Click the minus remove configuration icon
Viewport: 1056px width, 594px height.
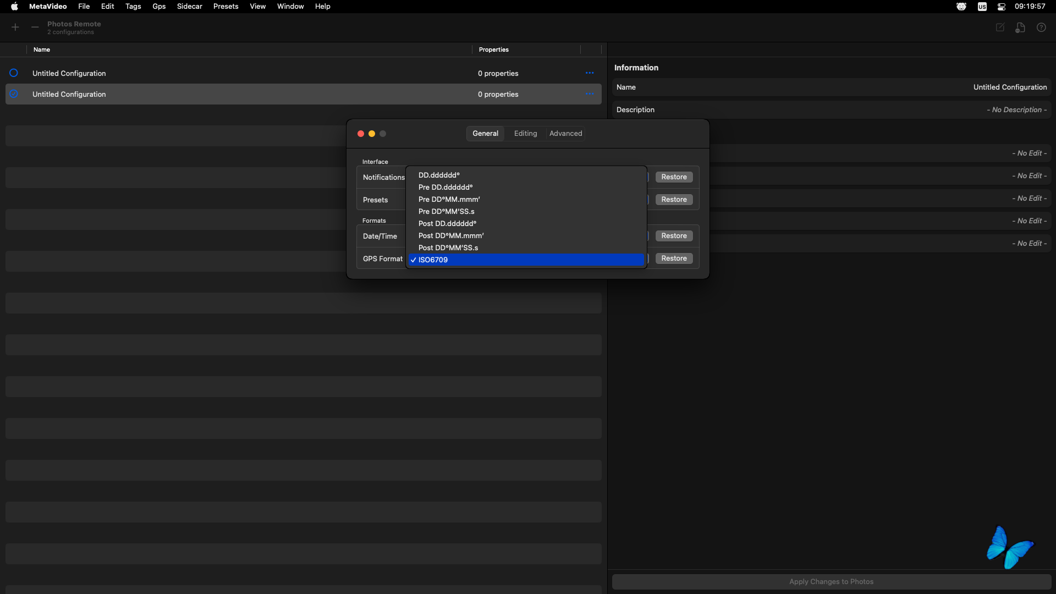[35, 28]
